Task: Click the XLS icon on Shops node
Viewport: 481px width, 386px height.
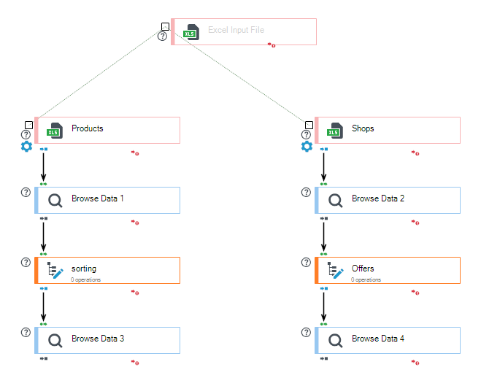Action: pos(335,131)
